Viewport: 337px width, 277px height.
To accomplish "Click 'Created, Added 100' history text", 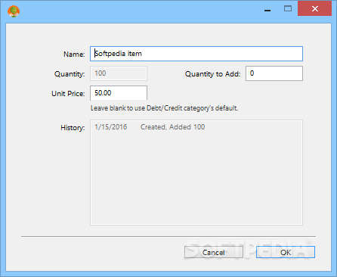I will point(172,127).
